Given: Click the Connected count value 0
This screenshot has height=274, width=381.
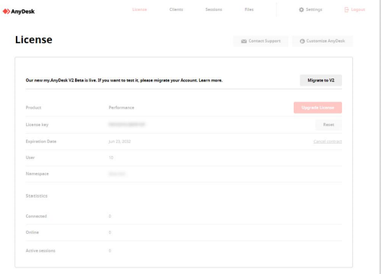Looking at the screenshot, I should click(x=110, y=216).
